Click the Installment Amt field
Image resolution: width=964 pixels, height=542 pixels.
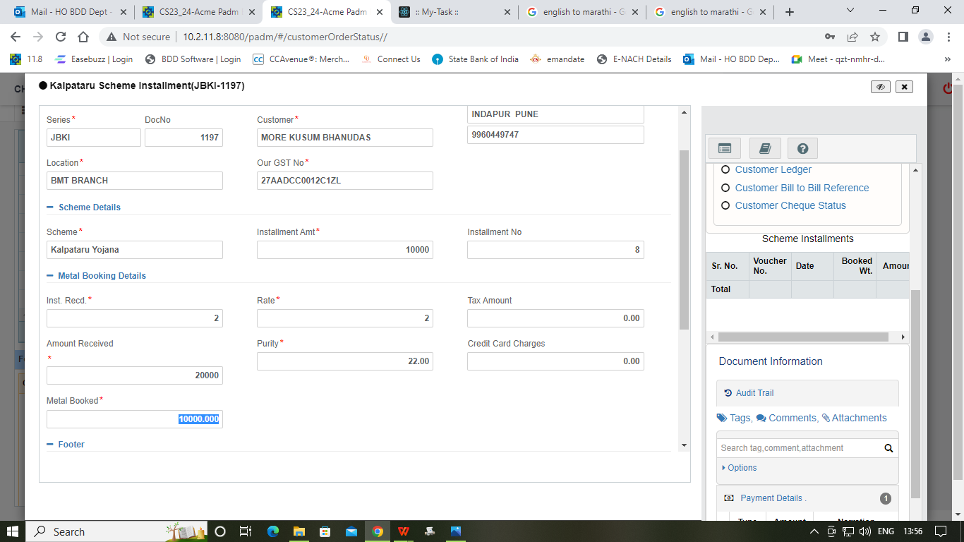point(345,250)
